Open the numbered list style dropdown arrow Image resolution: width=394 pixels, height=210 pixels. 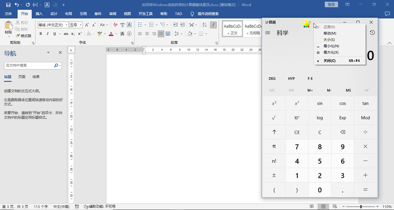[x=156, y=25]
